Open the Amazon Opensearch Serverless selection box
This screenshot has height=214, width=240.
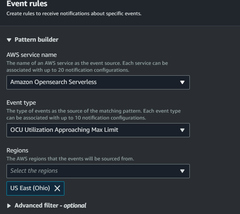[90, 82]
